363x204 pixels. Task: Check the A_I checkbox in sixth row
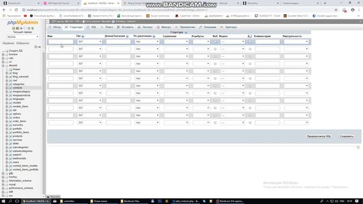pyautogui.click(x=250, y=78)
